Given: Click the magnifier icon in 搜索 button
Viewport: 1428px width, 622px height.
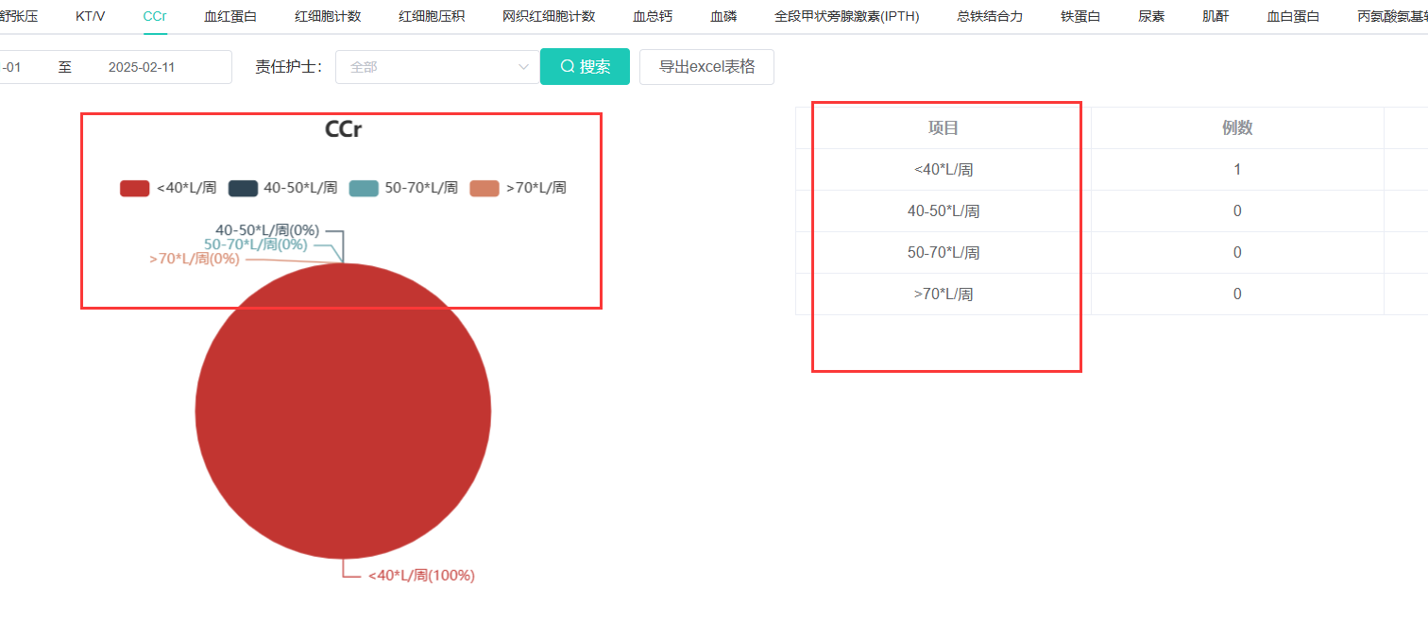Looking at the screenshot, I should pos(568,67).
